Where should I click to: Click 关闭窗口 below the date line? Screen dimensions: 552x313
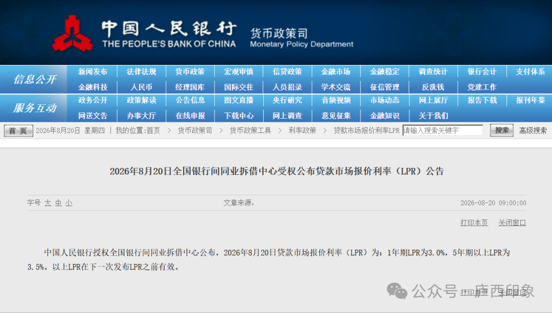(512, 222)
